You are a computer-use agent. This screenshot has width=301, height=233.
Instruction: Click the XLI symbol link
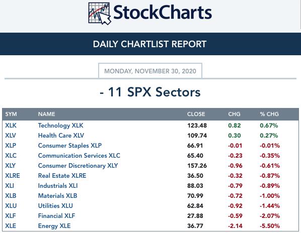click(x=10, y=185)
